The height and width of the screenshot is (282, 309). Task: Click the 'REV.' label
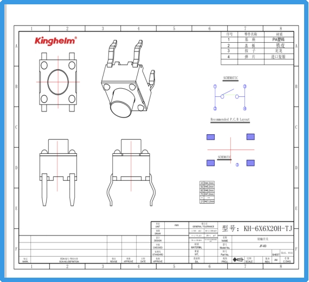point(267,261)
